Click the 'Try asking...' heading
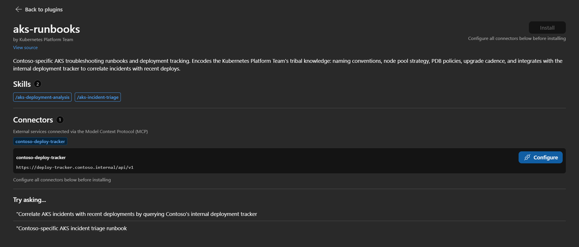This screenshot has height=247, width=579. pos(29,199)
